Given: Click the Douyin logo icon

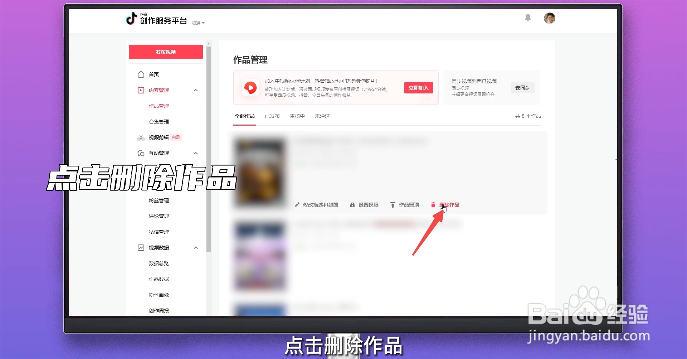Looking at the screenshot, I should [131, 18].
